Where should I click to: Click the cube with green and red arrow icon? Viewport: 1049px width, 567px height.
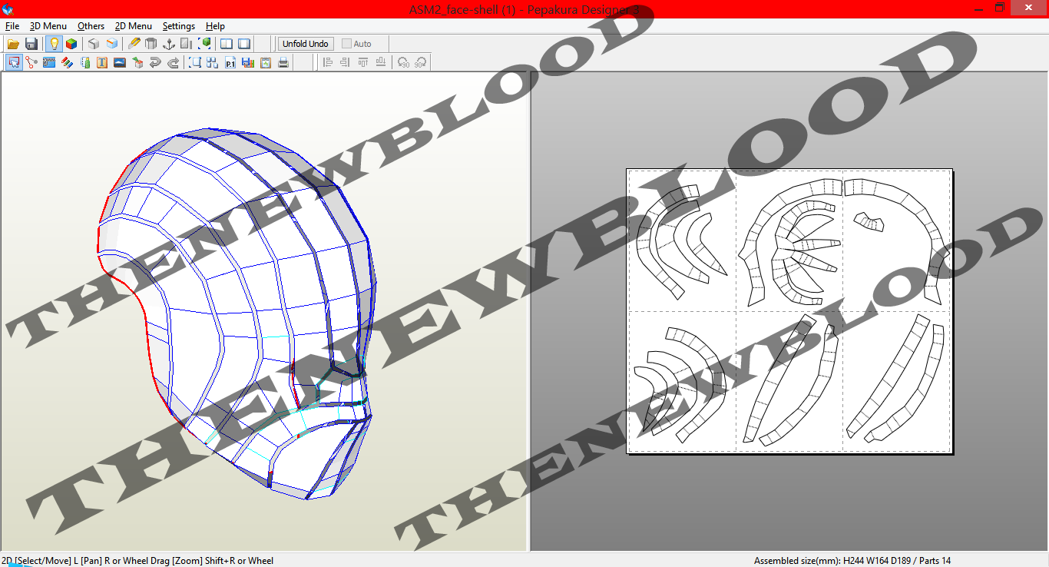[x=137, y=62]
